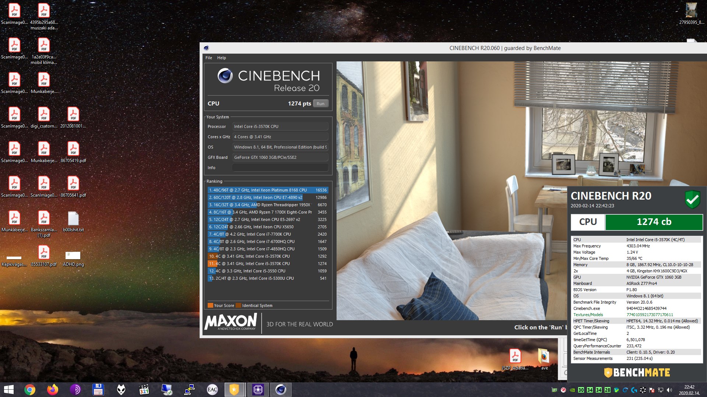
Task: Click the tray temperature reading 30
Action: click(x=581, y=390)
